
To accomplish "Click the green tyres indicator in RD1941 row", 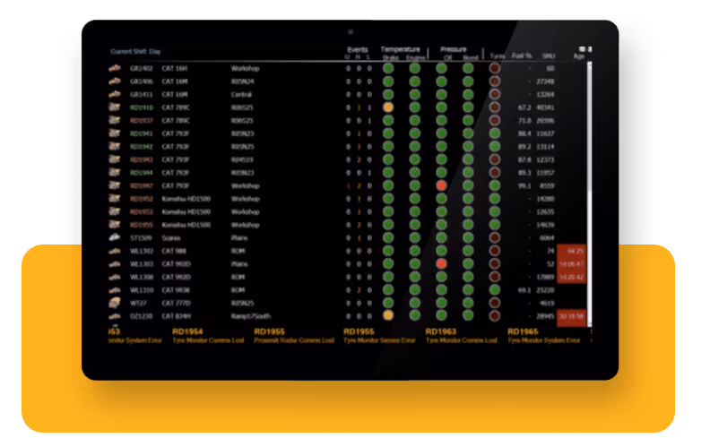I will tap(495, 133).
